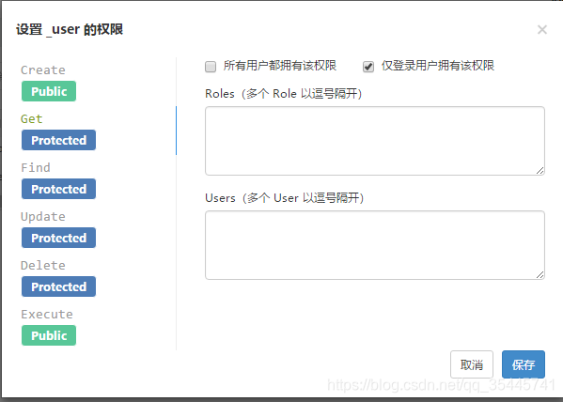Click the Protected badge under Update
Image resolution: width=563 pixels, height=402 pixels.
coord(58,238)
